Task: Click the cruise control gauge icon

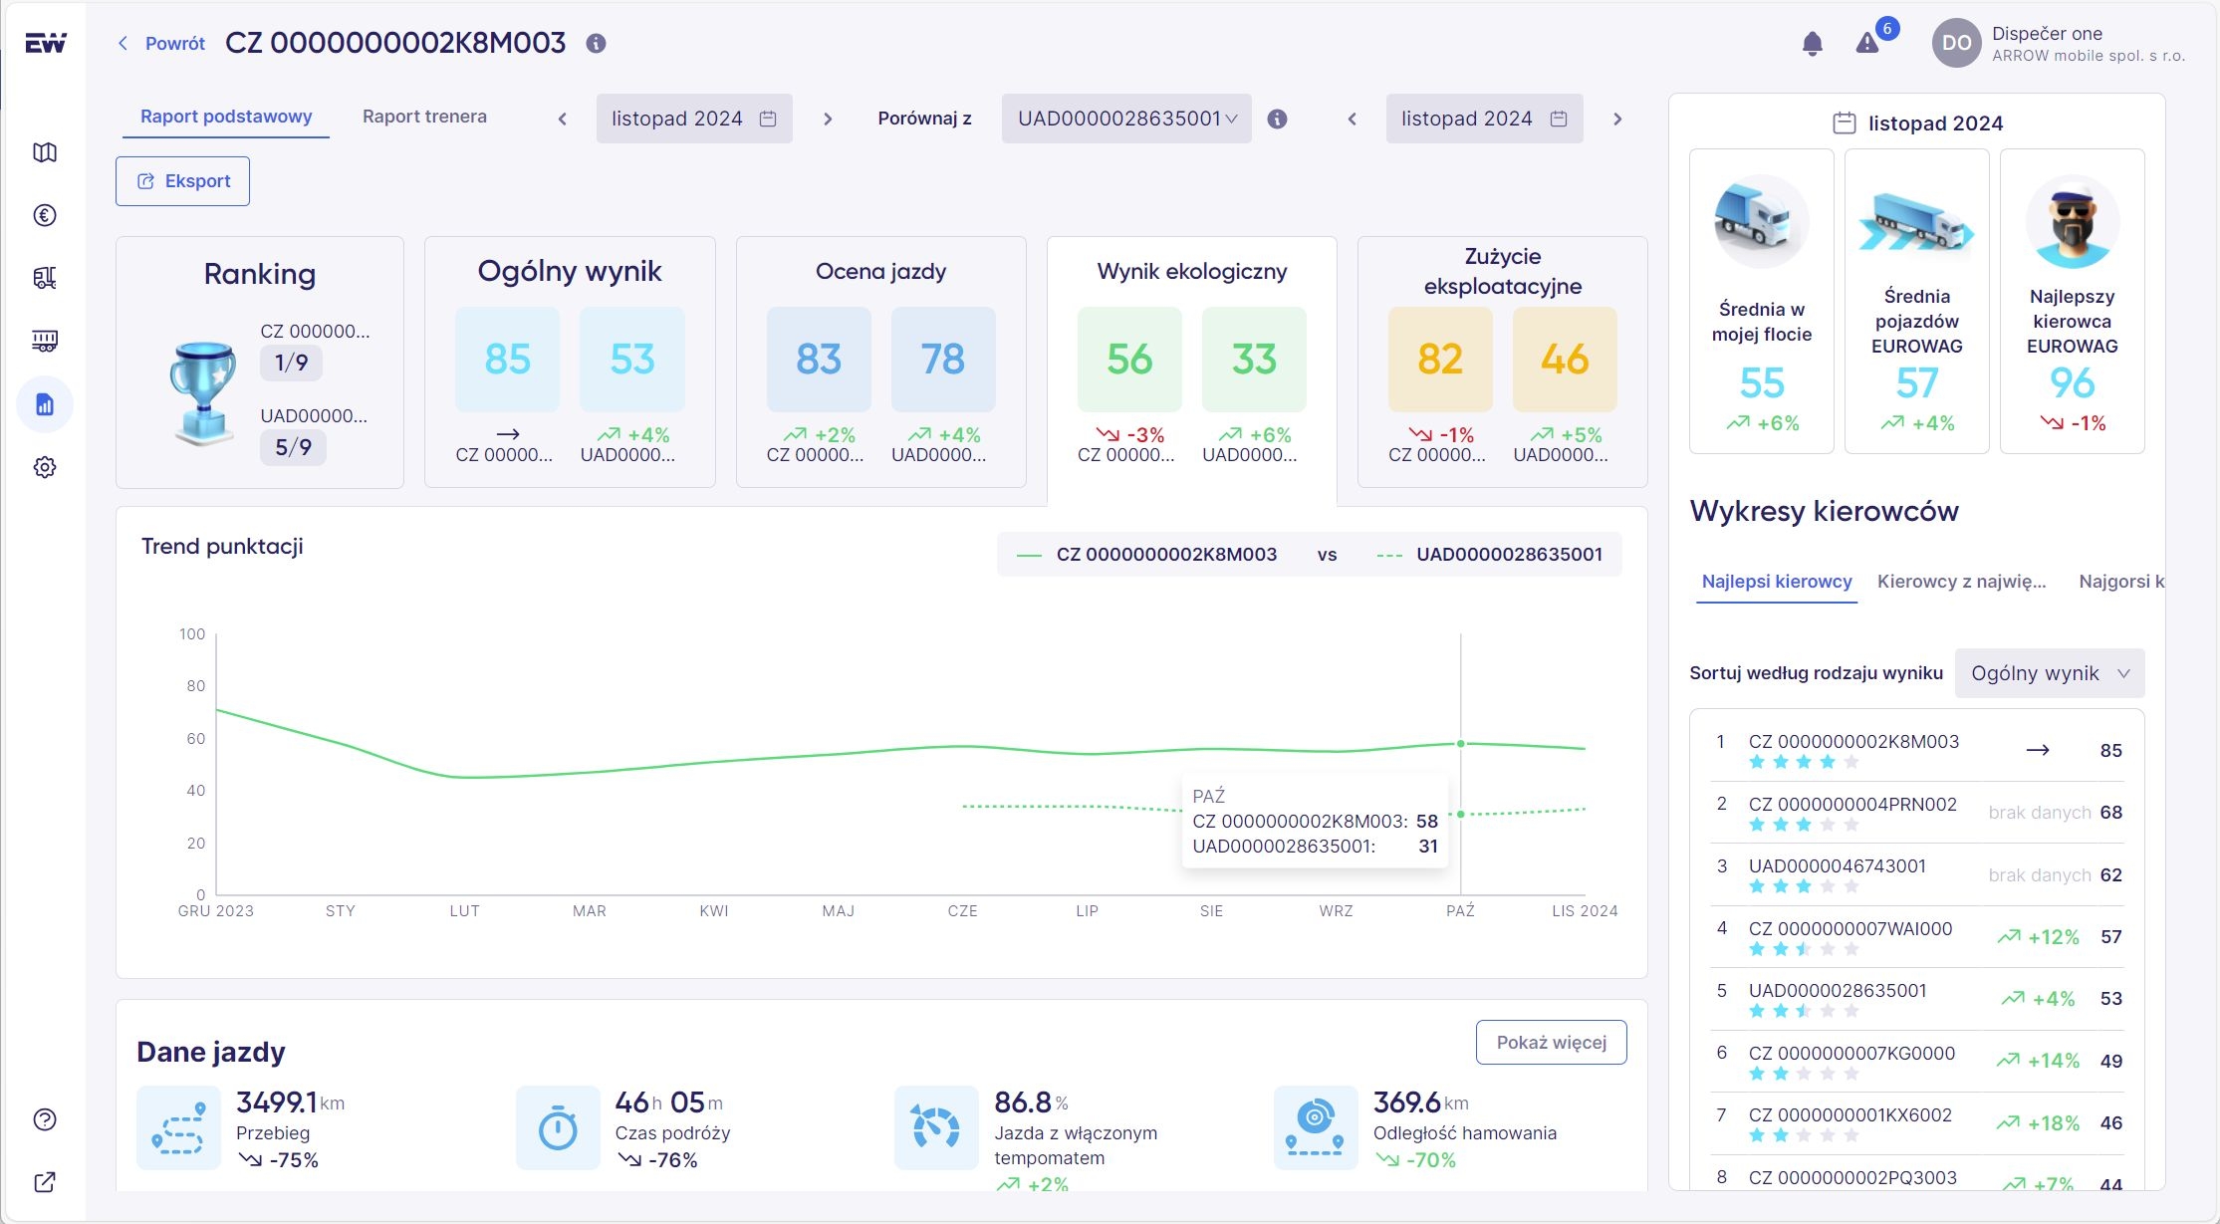Action: click(x=936, y=1127)
